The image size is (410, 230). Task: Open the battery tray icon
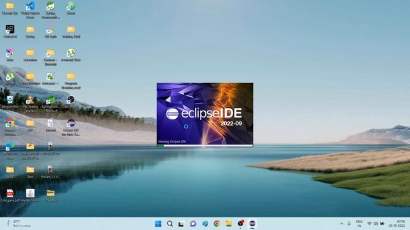[382, 224]
